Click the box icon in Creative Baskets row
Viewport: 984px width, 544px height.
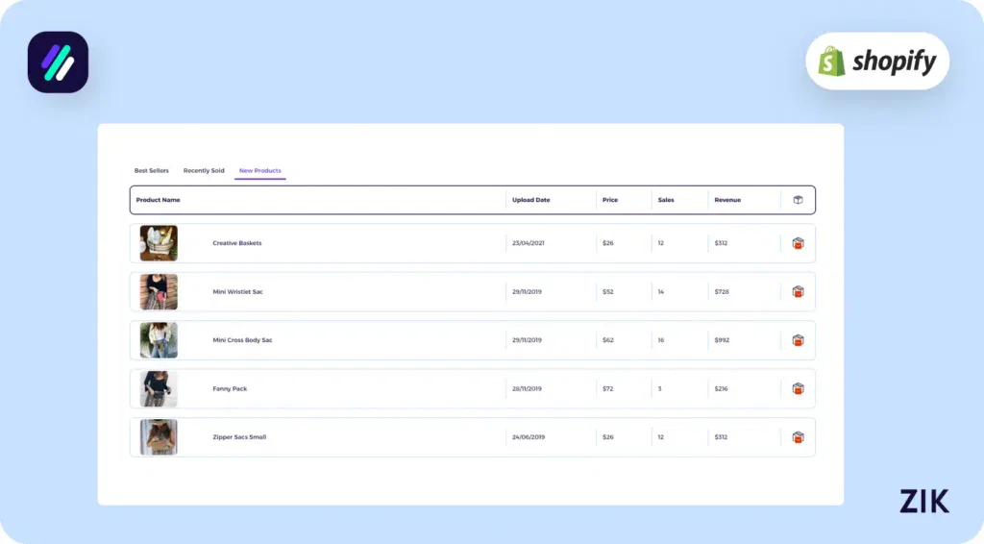[x=798, y=243]
